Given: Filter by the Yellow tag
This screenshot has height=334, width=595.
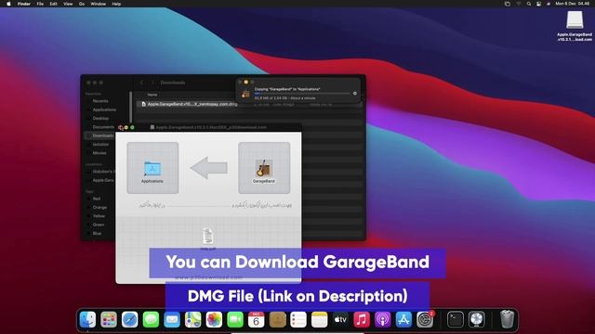Looking at the screenshot, I should coord(99,216).
